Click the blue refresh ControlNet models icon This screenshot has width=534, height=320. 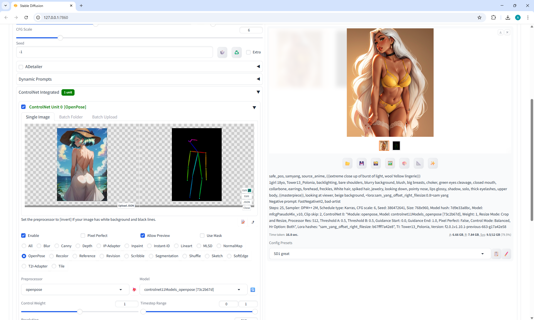coord(253,290)
